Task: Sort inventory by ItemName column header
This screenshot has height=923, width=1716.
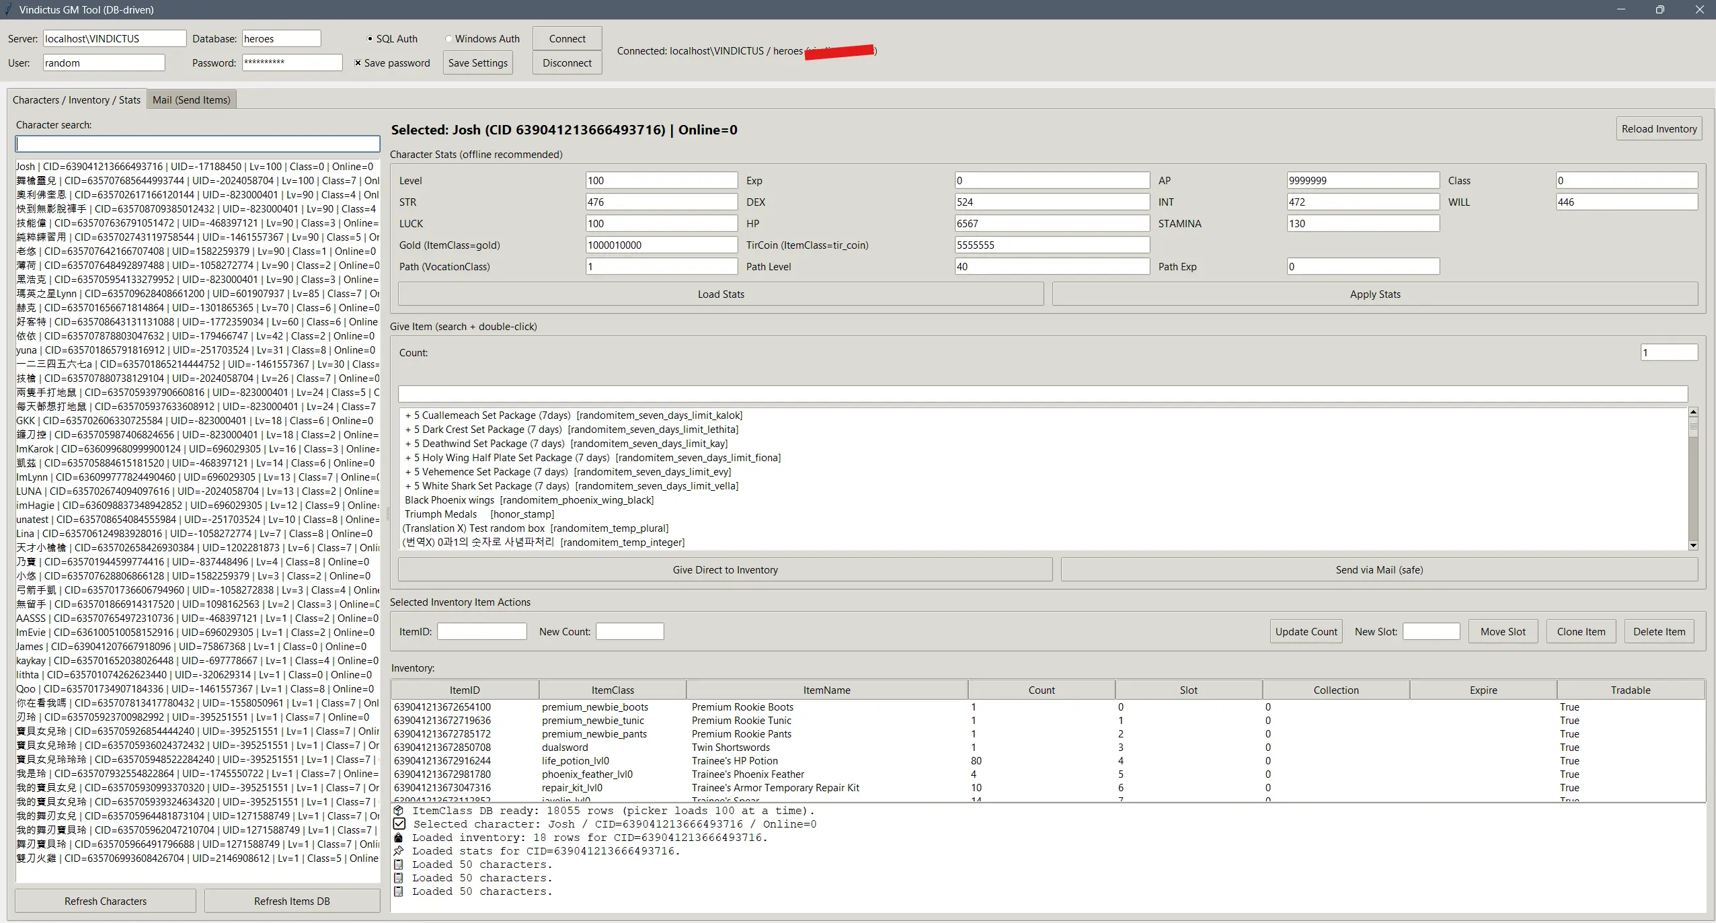Action: point(827,690)
